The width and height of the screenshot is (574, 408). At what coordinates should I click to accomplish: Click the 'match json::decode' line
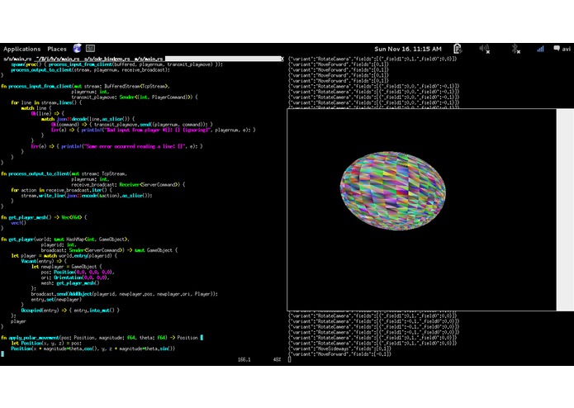[x=88, y=119]
